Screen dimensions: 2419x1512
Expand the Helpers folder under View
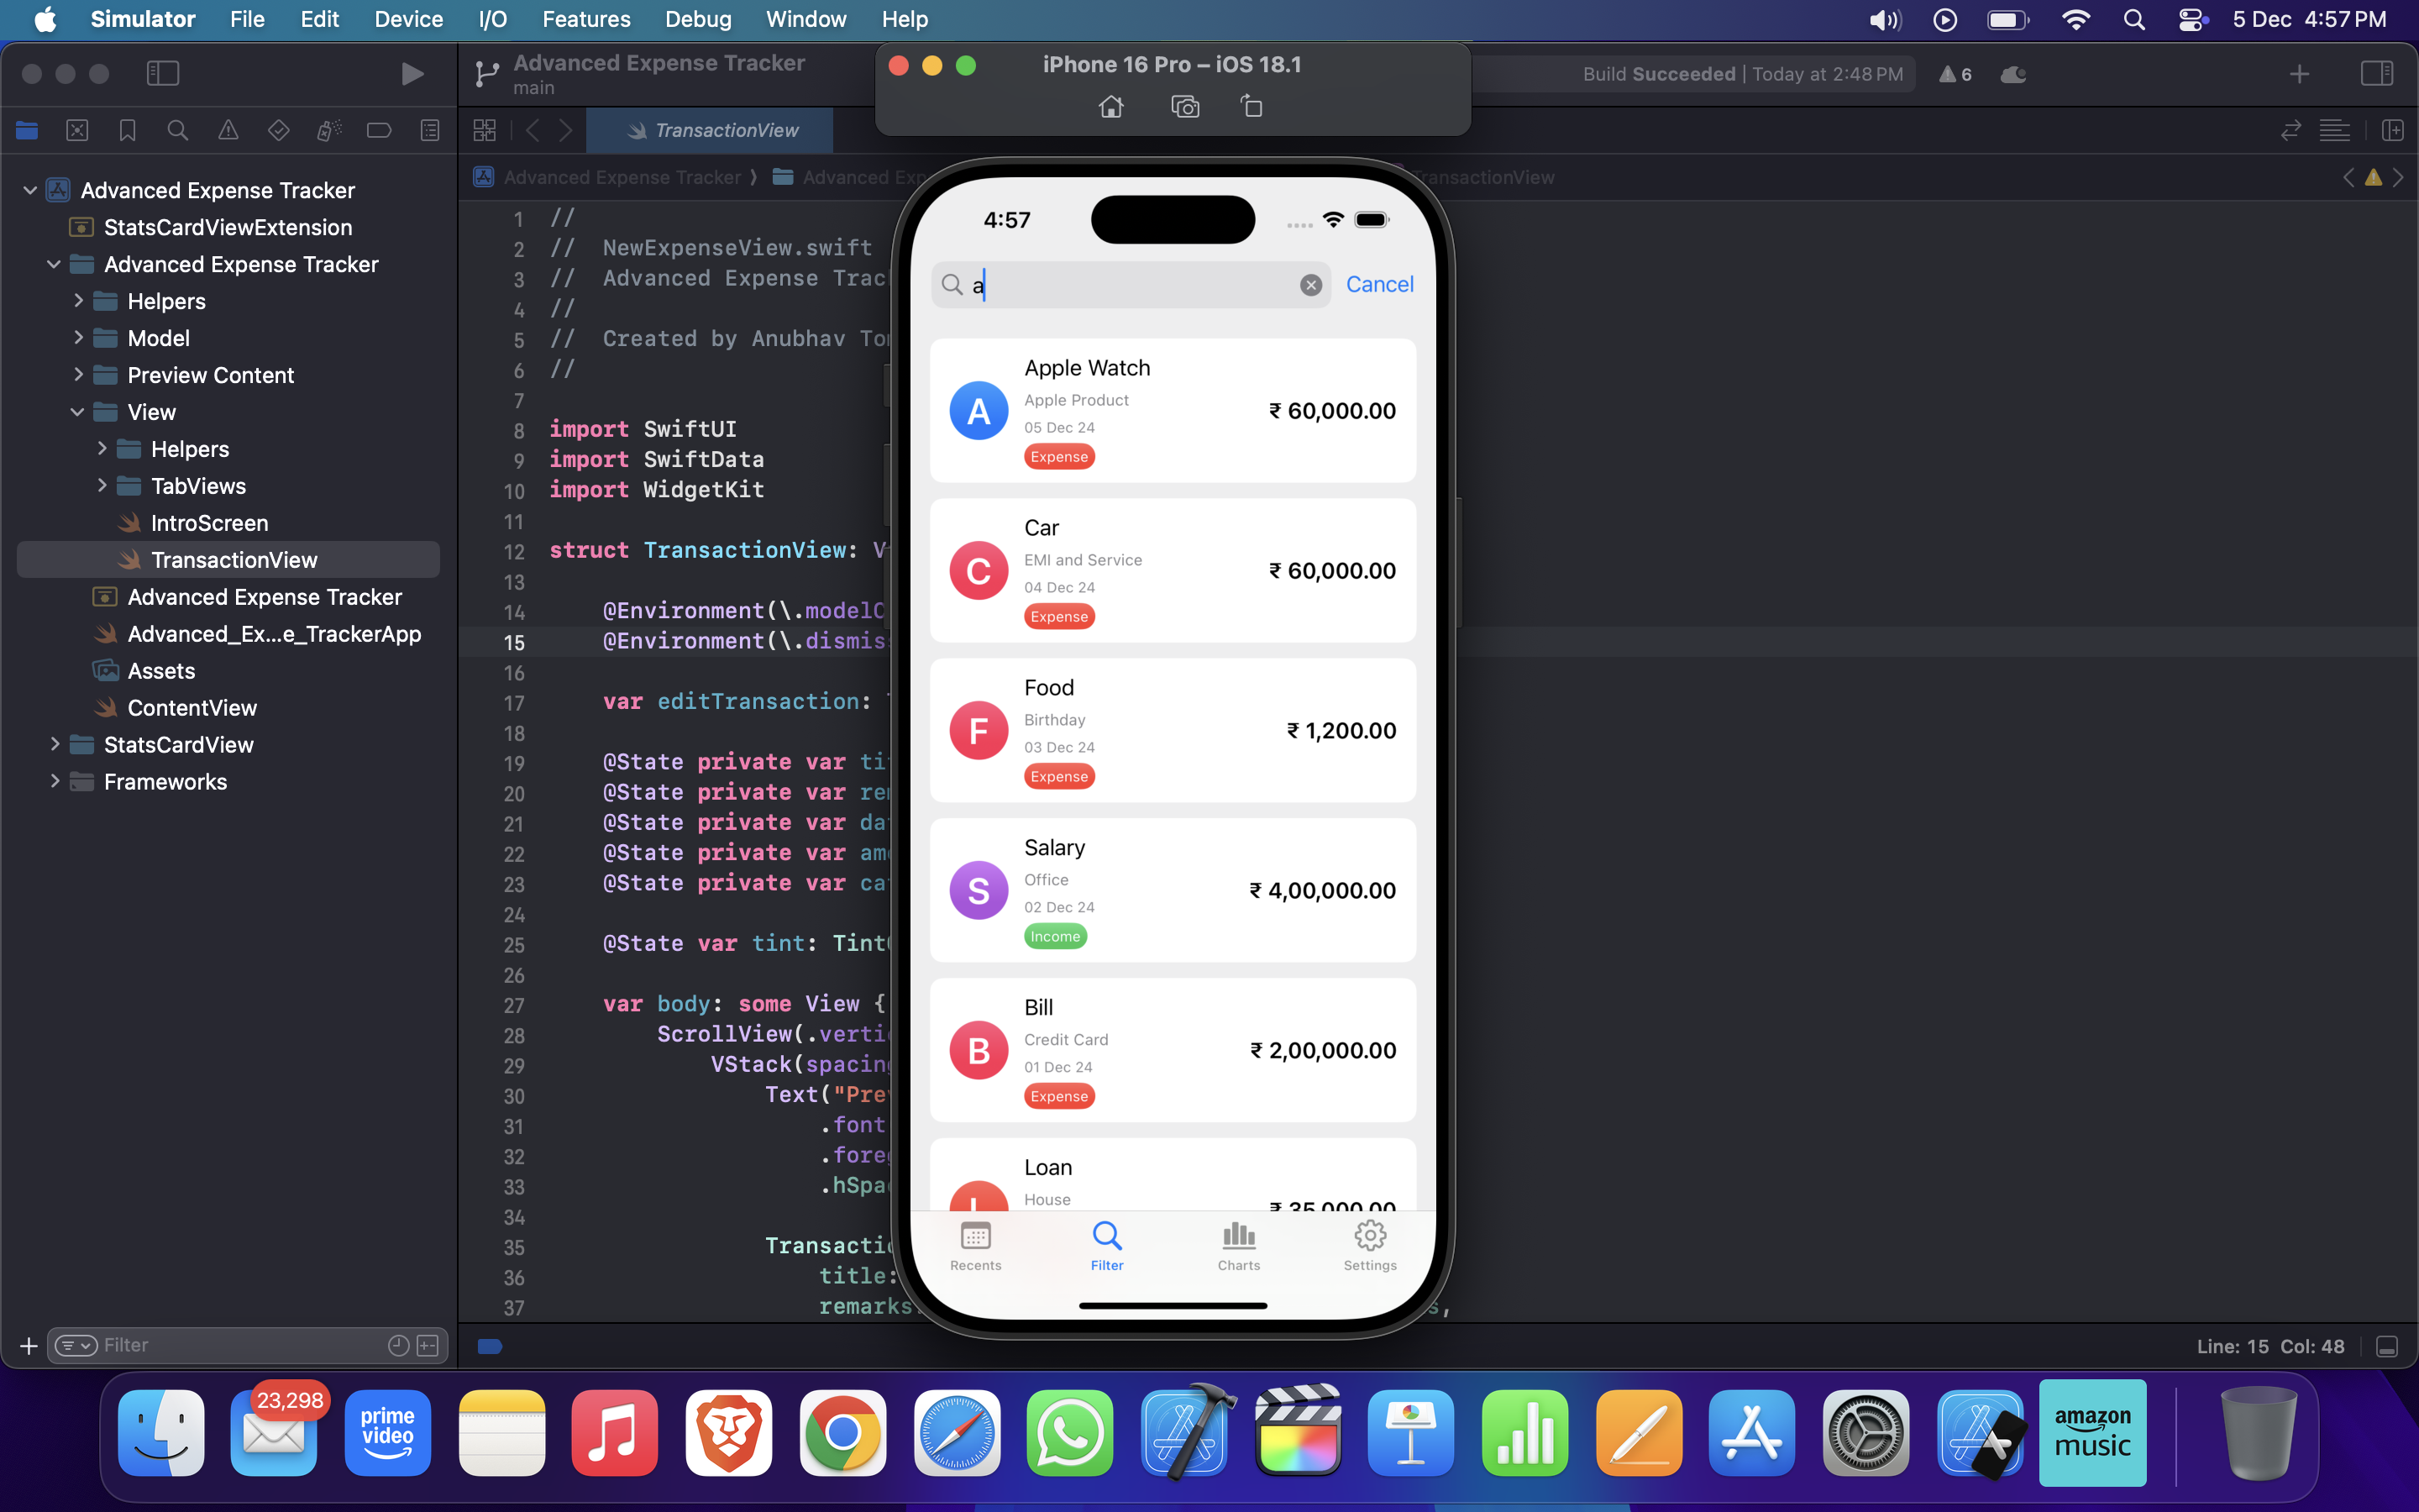(101, 448)
